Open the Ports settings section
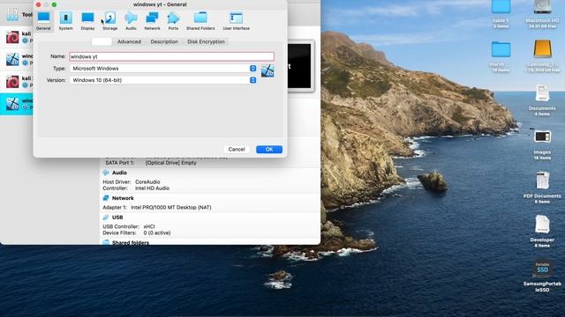 (173, 21)
